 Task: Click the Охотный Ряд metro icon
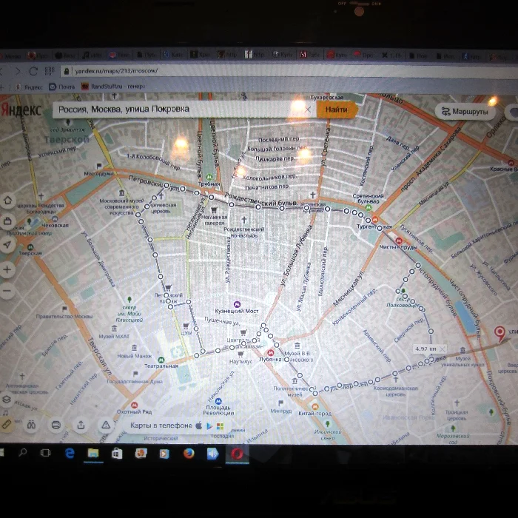pos(134,405)
